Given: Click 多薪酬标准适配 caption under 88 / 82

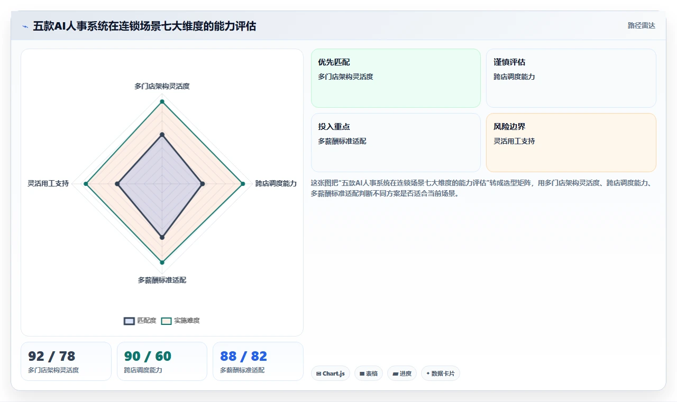Looking at the screenshot, I should (242, 370).
